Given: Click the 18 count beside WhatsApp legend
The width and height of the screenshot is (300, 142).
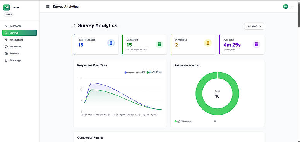Looking at the screenshot, I should [215, 122].
